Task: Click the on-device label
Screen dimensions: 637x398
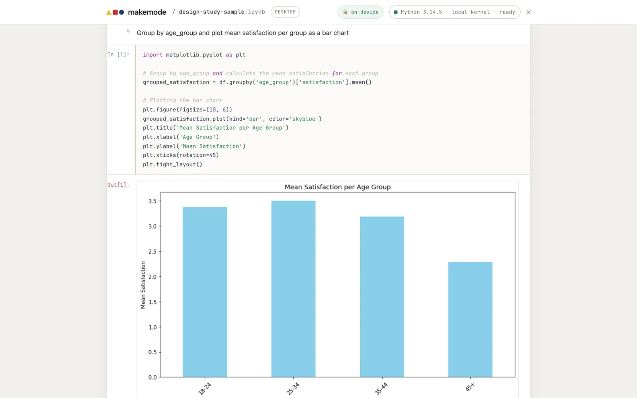Action: (x=365, y=12)
